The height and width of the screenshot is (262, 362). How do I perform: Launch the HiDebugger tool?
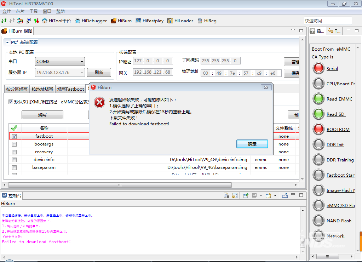91,21
